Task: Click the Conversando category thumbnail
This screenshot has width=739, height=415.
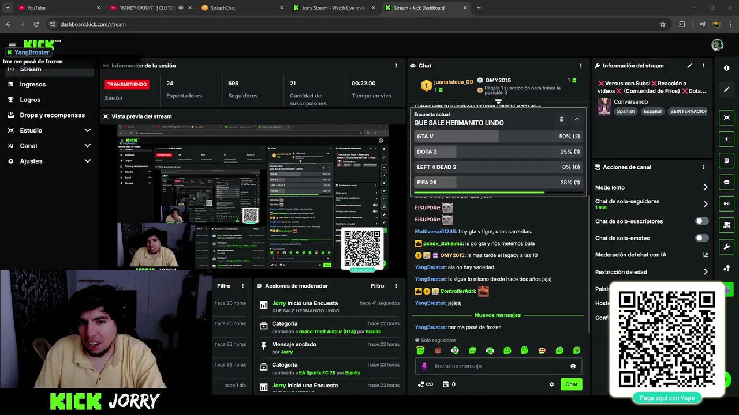Action: tap(604, 107)
